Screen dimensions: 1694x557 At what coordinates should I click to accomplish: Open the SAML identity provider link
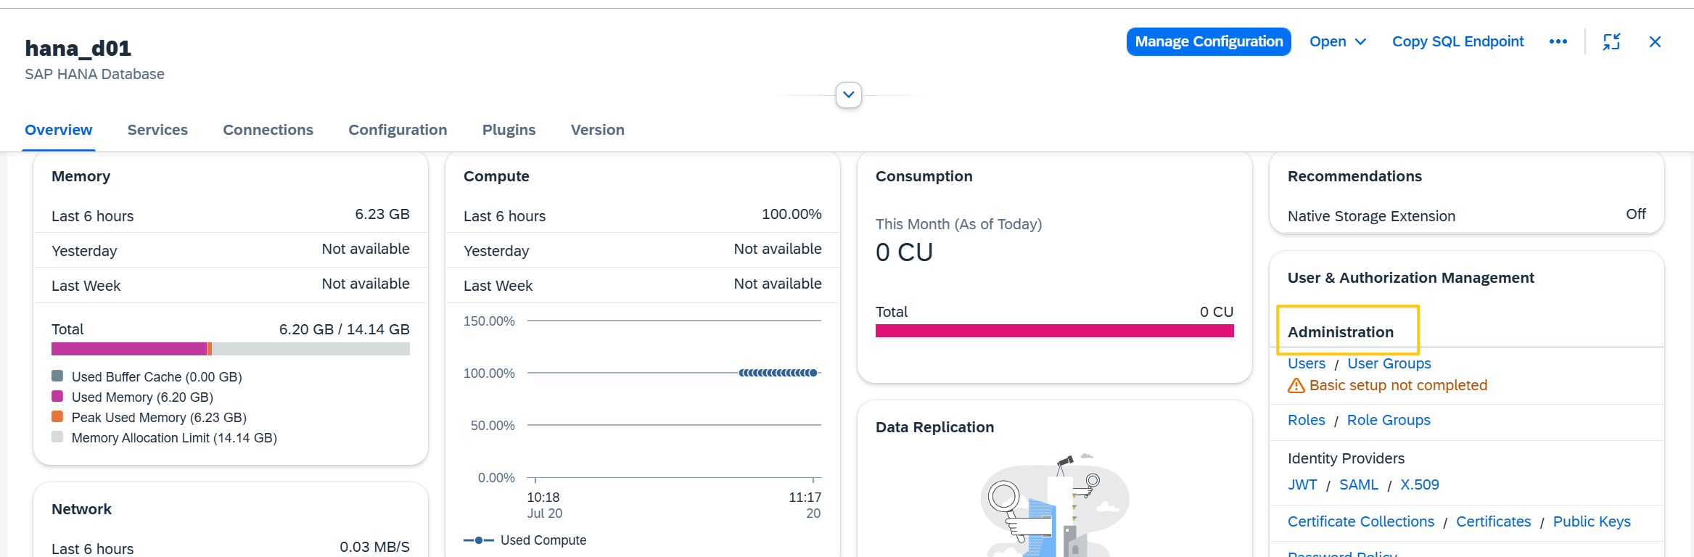point(1359,484)
